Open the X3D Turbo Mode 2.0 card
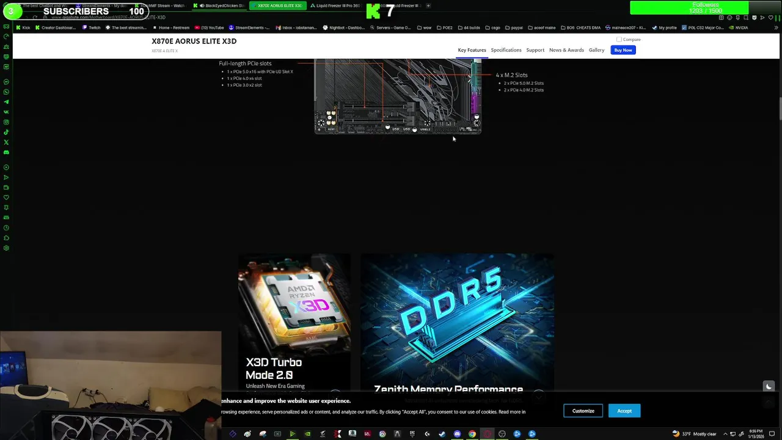This screenshot has width=782, height=440. coord(294,324)
